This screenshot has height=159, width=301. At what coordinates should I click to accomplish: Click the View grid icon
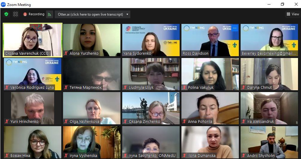(x=288, y=14)
